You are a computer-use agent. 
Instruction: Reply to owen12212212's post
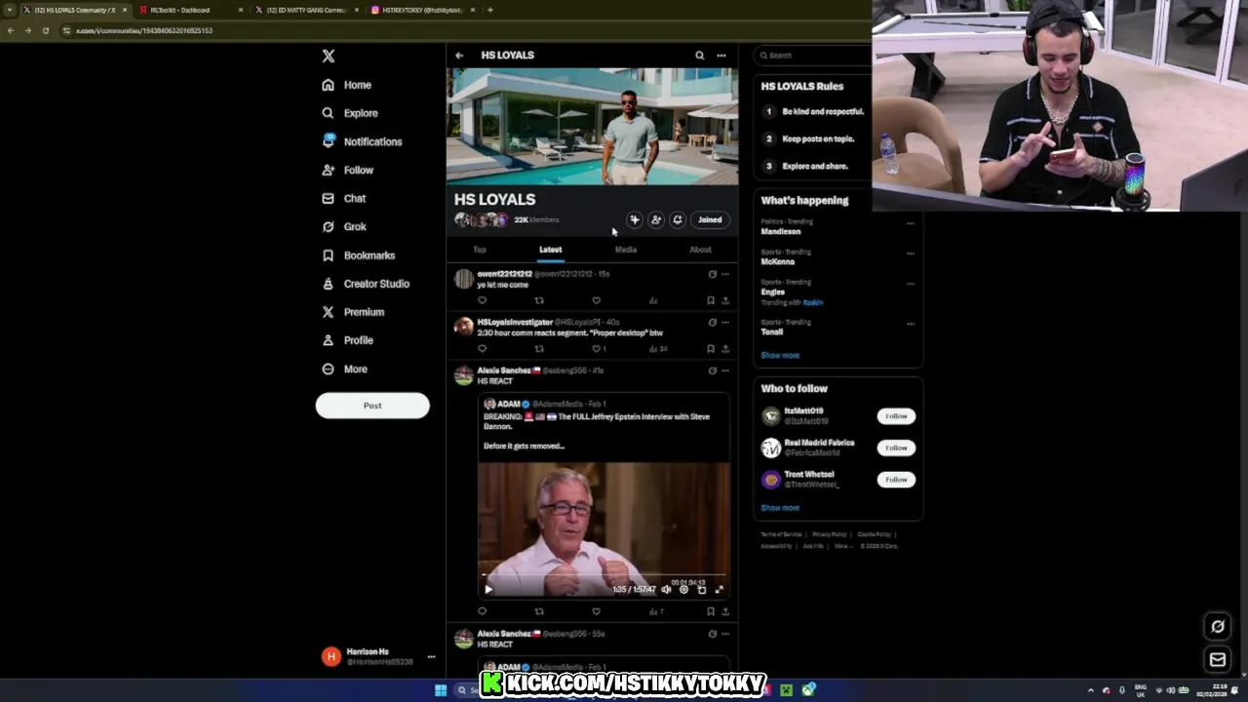[x=482, y=300]
